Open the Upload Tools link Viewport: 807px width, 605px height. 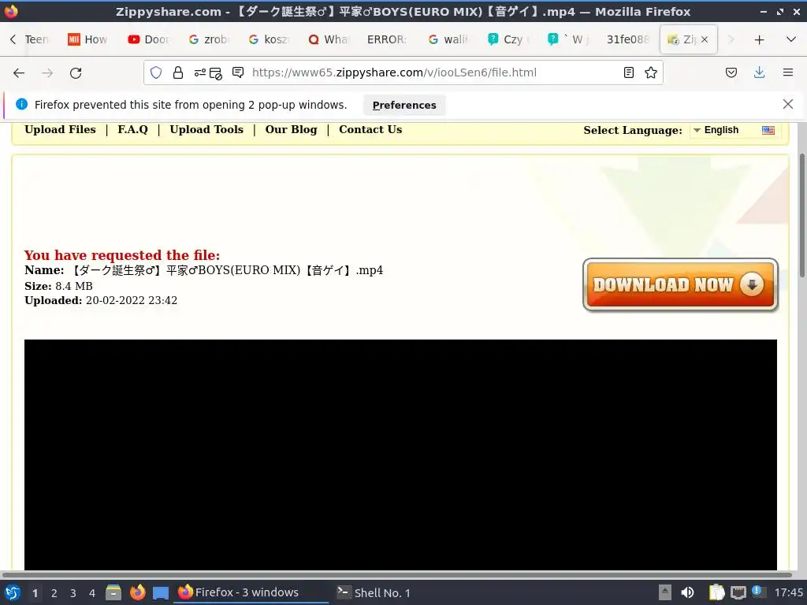coord(206,130)
